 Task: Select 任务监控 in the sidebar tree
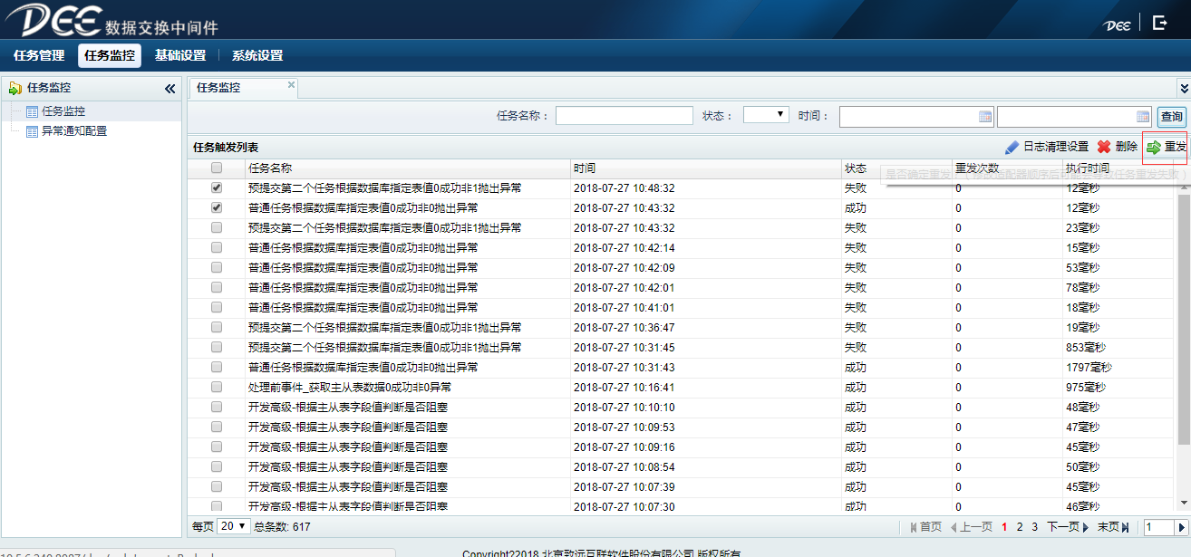pos(63,111)
